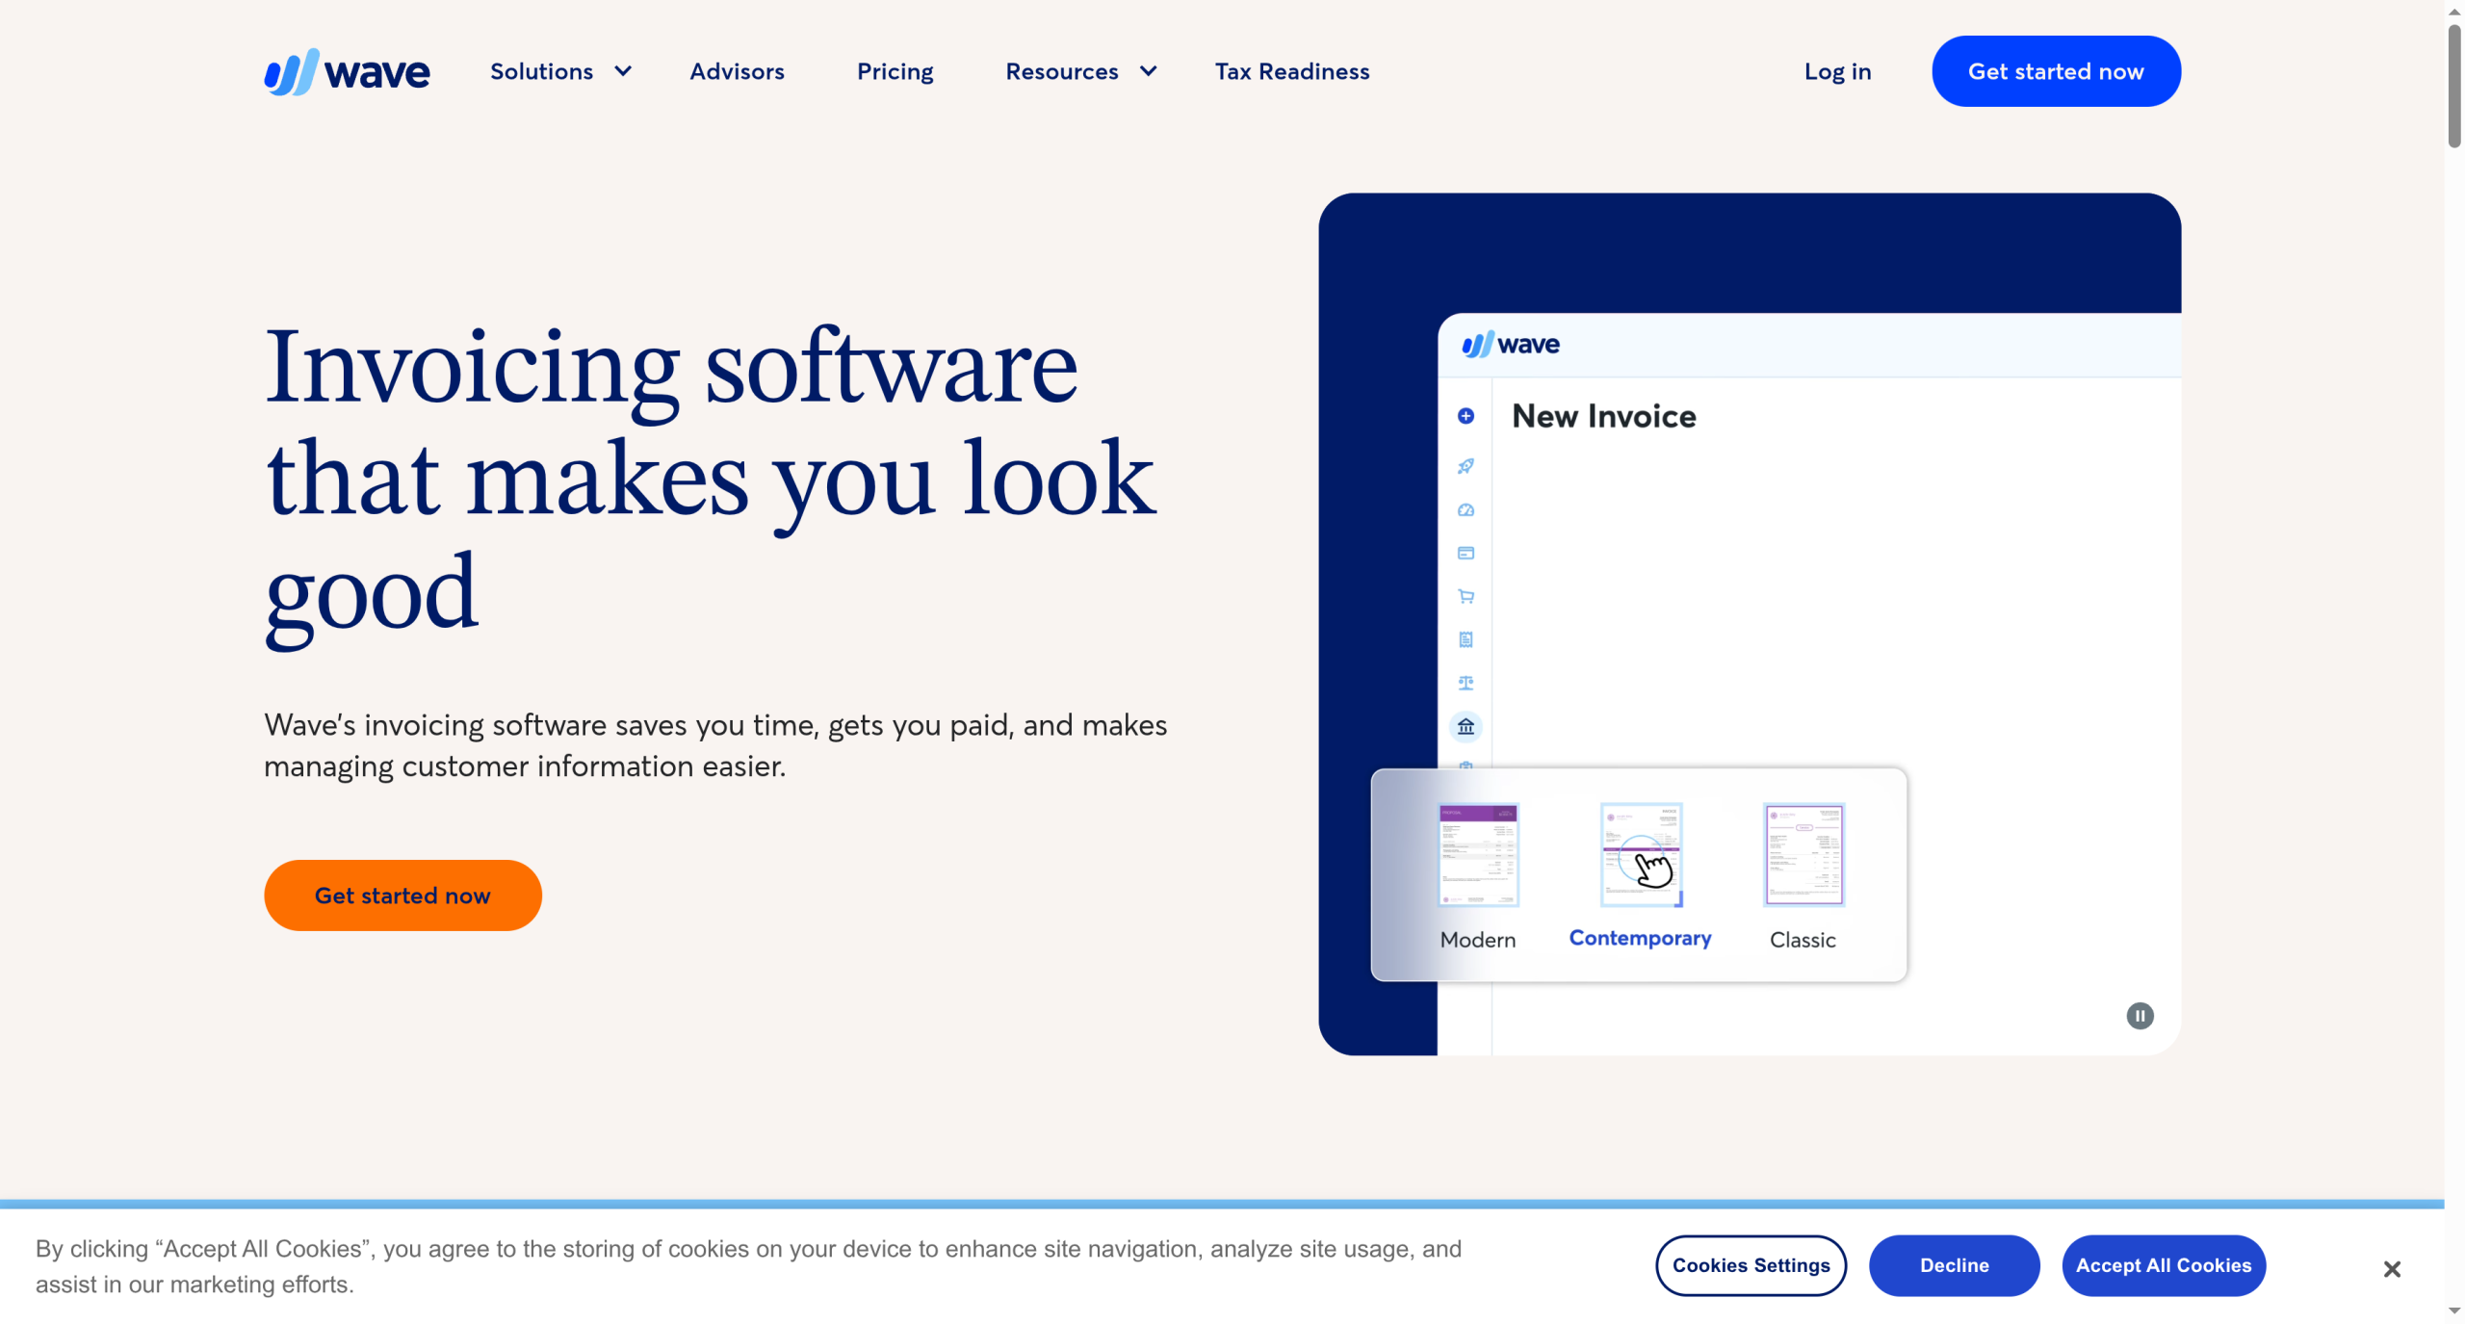Click the page vertical scrollbar thumb
2465x1324 pixels.
(x=2454, y=85)
